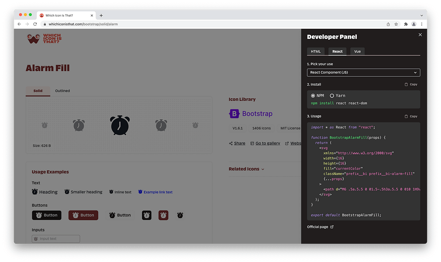Click the plain alarm icon button

click(x=180, y=215)
